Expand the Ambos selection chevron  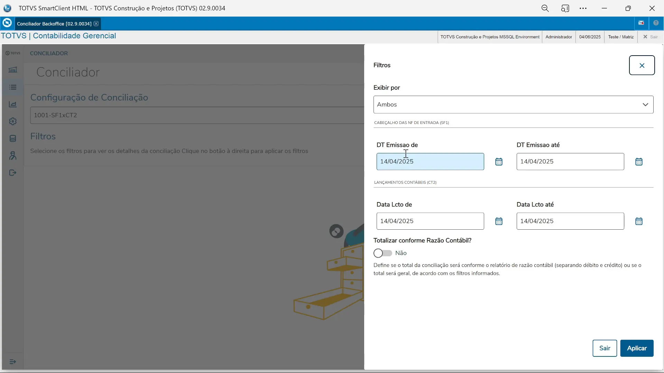pos(645,104)
